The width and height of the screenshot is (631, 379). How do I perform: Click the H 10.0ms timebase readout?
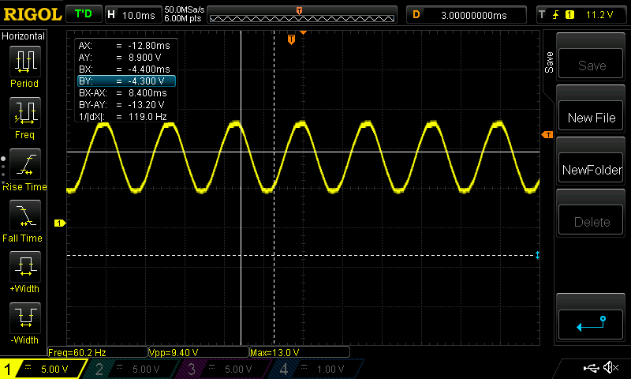pos(133,15)
